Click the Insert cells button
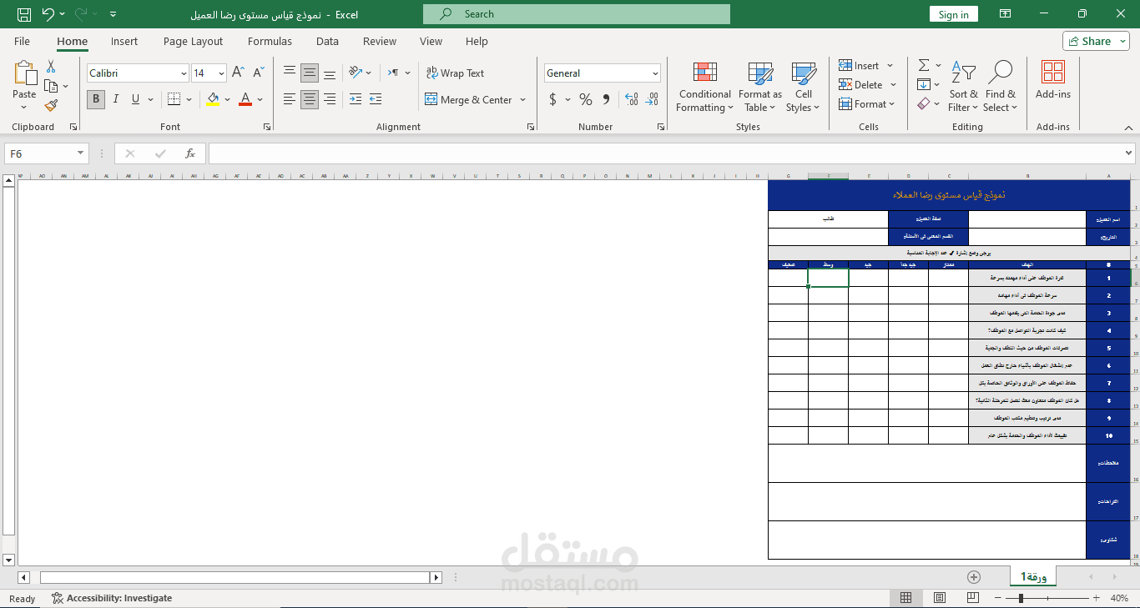Image resolution: width=1140 pixels, height=608 pixels. 866,65
